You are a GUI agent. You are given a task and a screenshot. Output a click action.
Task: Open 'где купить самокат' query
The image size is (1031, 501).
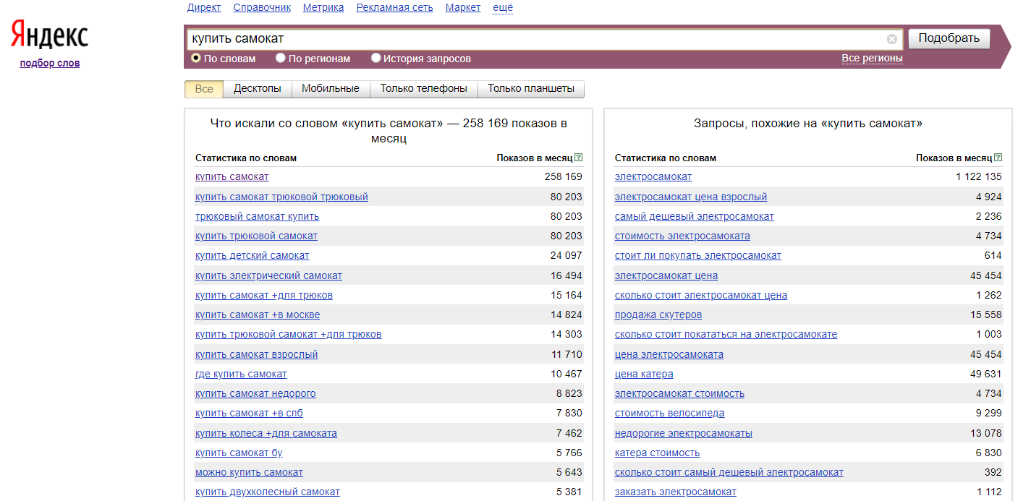point(241,374)
